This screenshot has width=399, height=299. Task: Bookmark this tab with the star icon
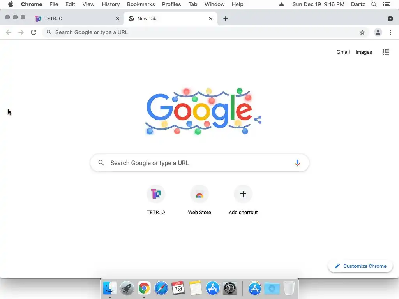(x=362, y=32)
